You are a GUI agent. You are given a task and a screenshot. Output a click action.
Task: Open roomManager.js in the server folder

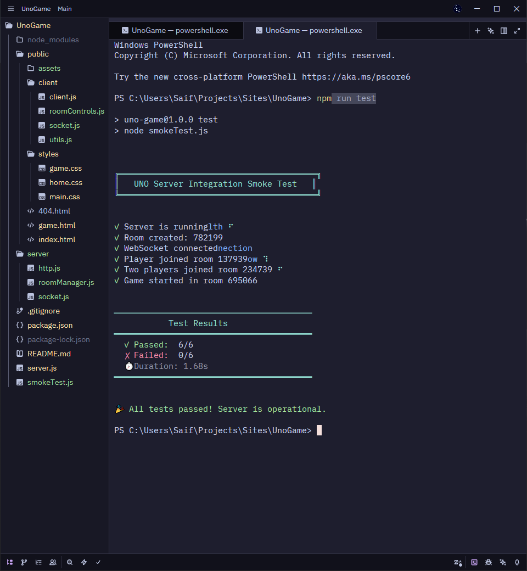(66, 282)
